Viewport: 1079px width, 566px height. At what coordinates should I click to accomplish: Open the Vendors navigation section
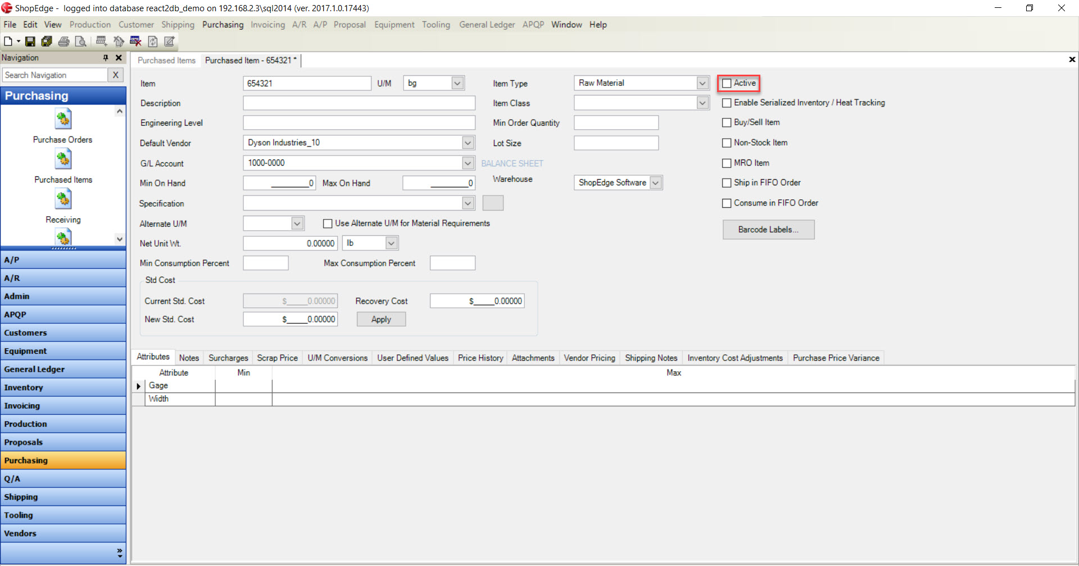(63, 533)
